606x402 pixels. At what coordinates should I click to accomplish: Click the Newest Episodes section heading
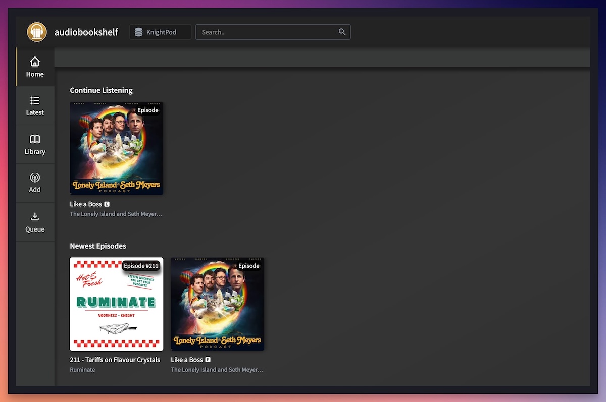[x=98, y=246]
